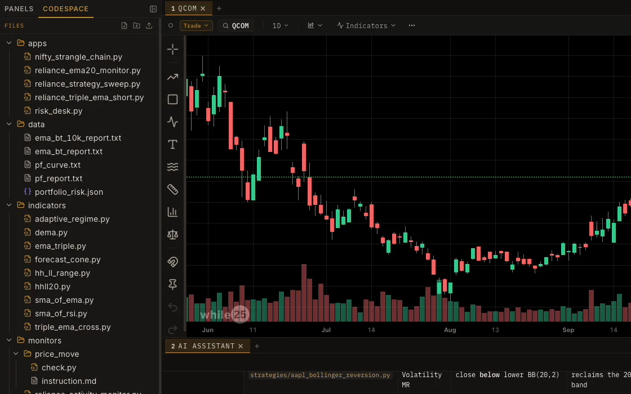Collapse the indicators folder
Screen dimensions: 631x394
(9, 205)
